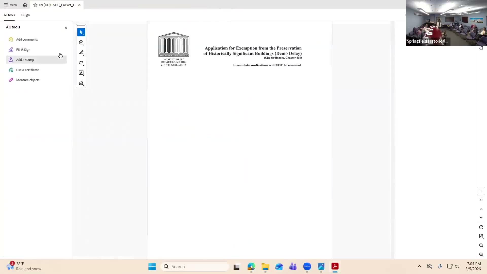Open the page display options icon
Screen dimensions: 487x274
click(481, 236)
